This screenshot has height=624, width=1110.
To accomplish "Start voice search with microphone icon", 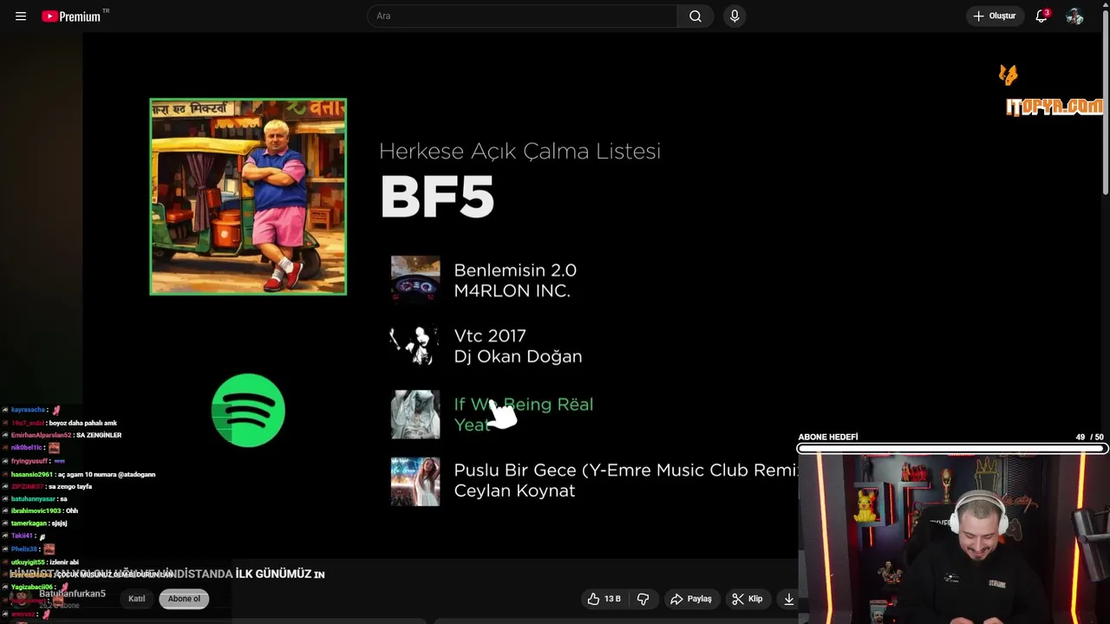I will [735, 16].
